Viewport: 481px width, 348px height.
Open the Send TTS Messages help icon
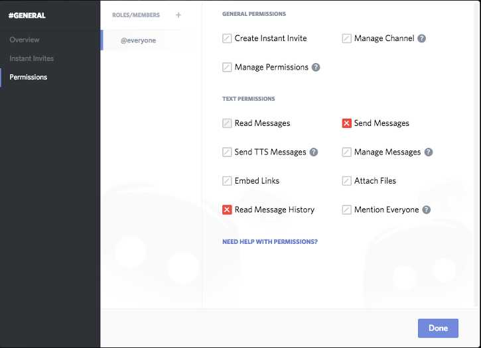pos(314,152)
